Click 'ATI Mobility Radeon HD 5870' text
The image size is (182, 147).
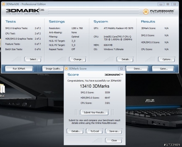[118, 28]
